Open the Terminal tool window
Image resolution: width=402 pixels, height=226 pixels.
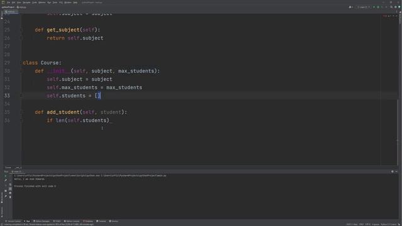(101, 221)
